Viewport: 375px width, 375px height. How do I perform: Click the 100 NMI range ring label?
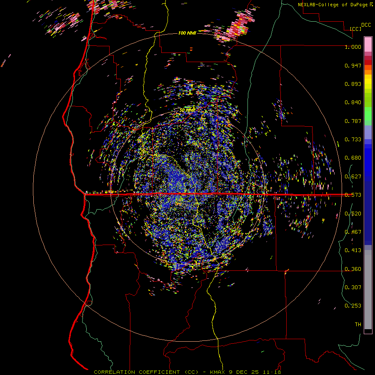coord(187,33)
